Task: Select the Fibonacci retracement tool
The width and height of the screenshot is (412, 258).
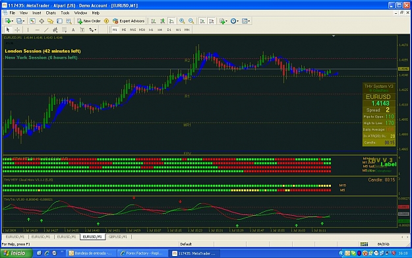Action: click(x=64, y=30)
